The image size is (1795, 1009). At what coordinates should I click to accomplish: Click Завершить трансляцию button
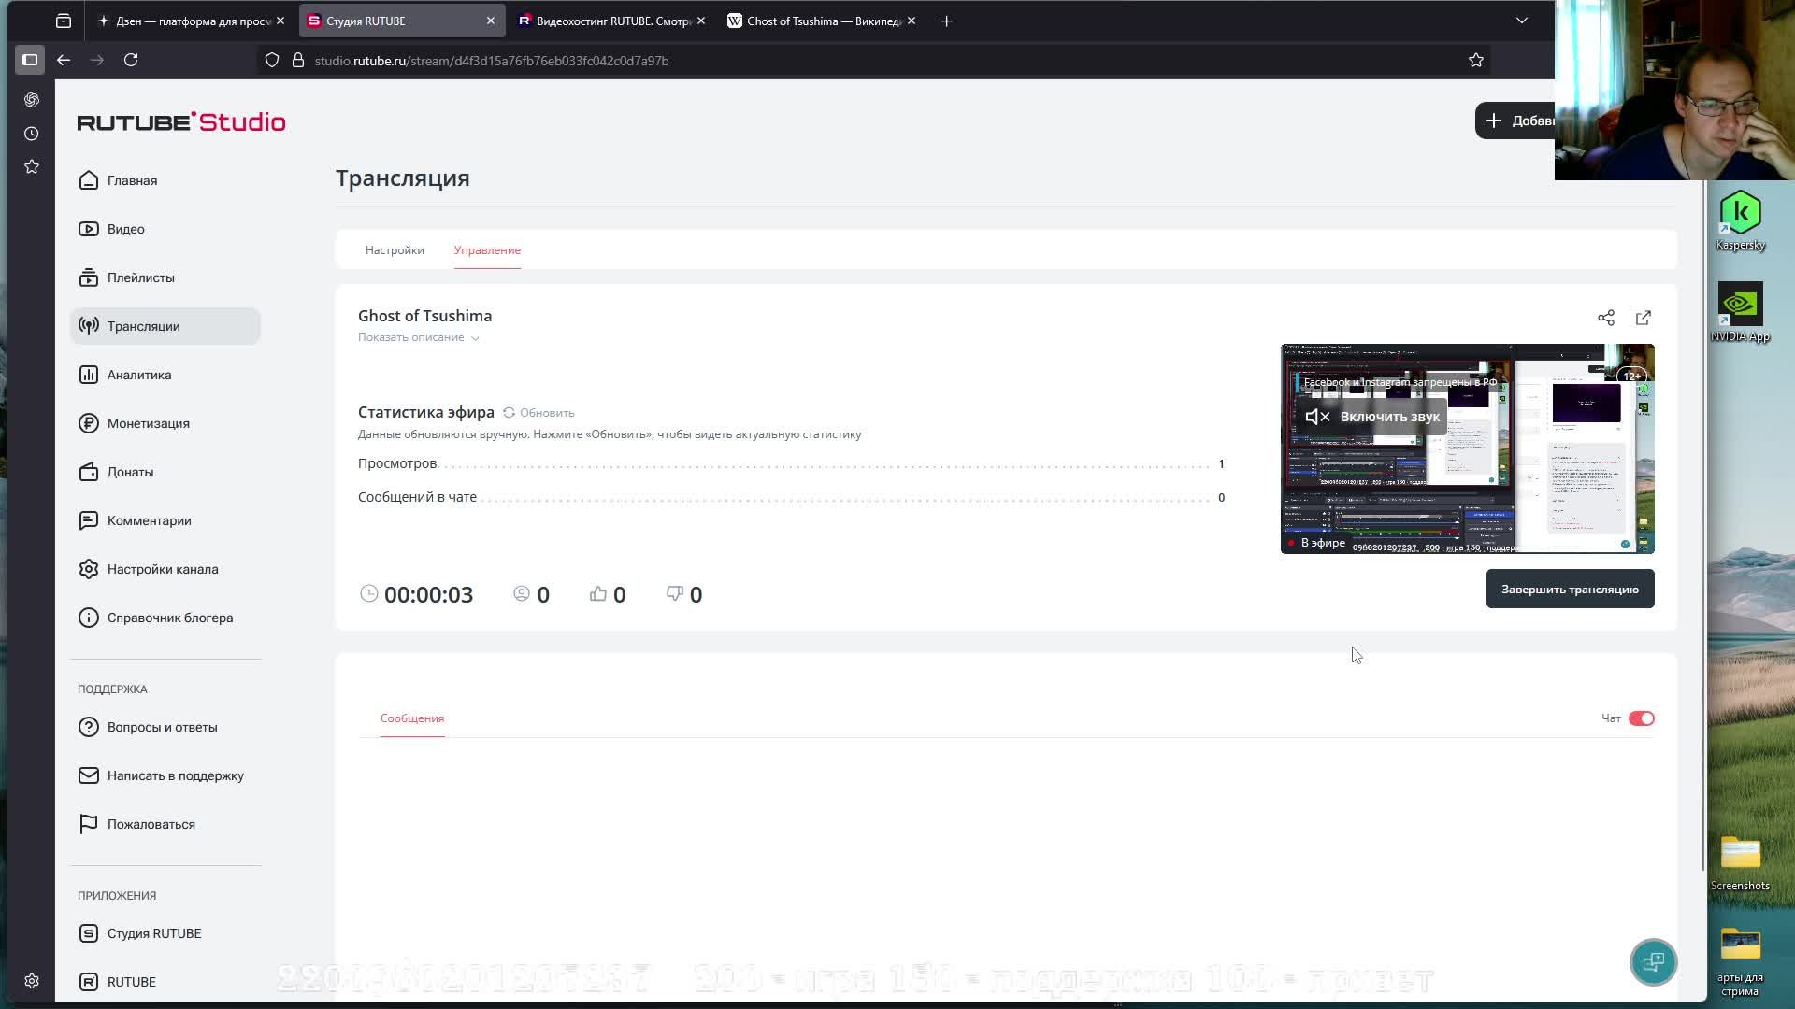[x=1570, y=590]
